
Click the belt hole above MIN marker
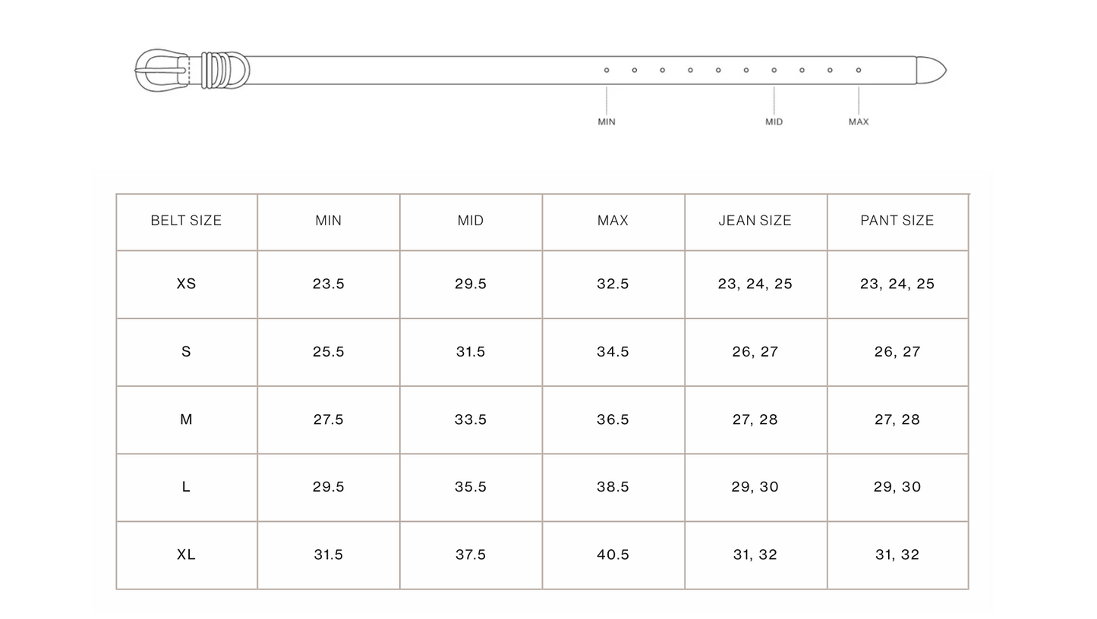point(607,71)
